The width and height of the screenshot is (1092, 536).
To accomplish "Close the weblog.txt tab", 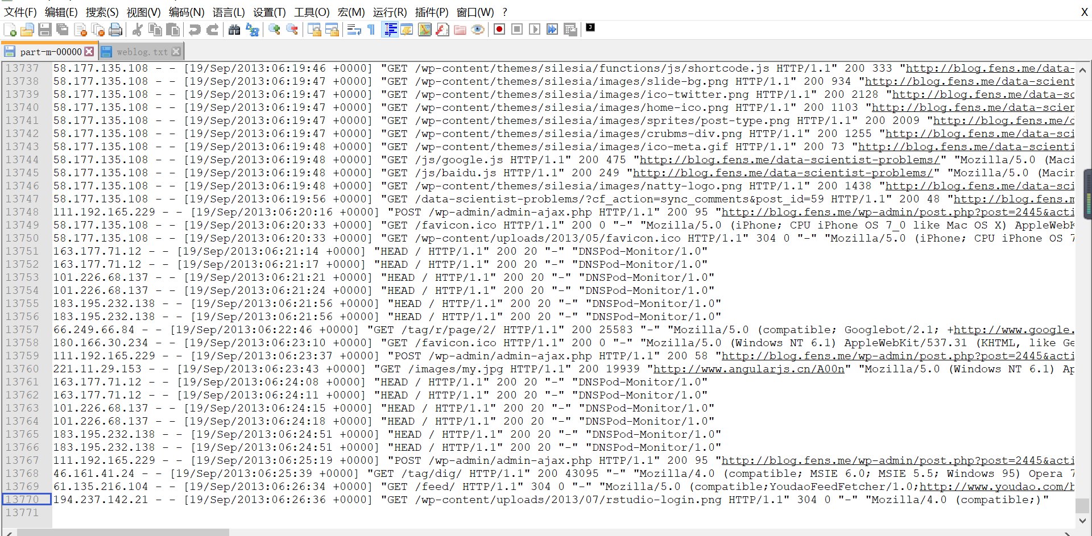I will [x=176, y=52].
